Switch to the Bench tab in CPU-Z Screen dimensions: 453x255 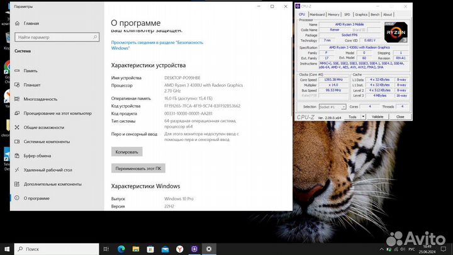375,14
